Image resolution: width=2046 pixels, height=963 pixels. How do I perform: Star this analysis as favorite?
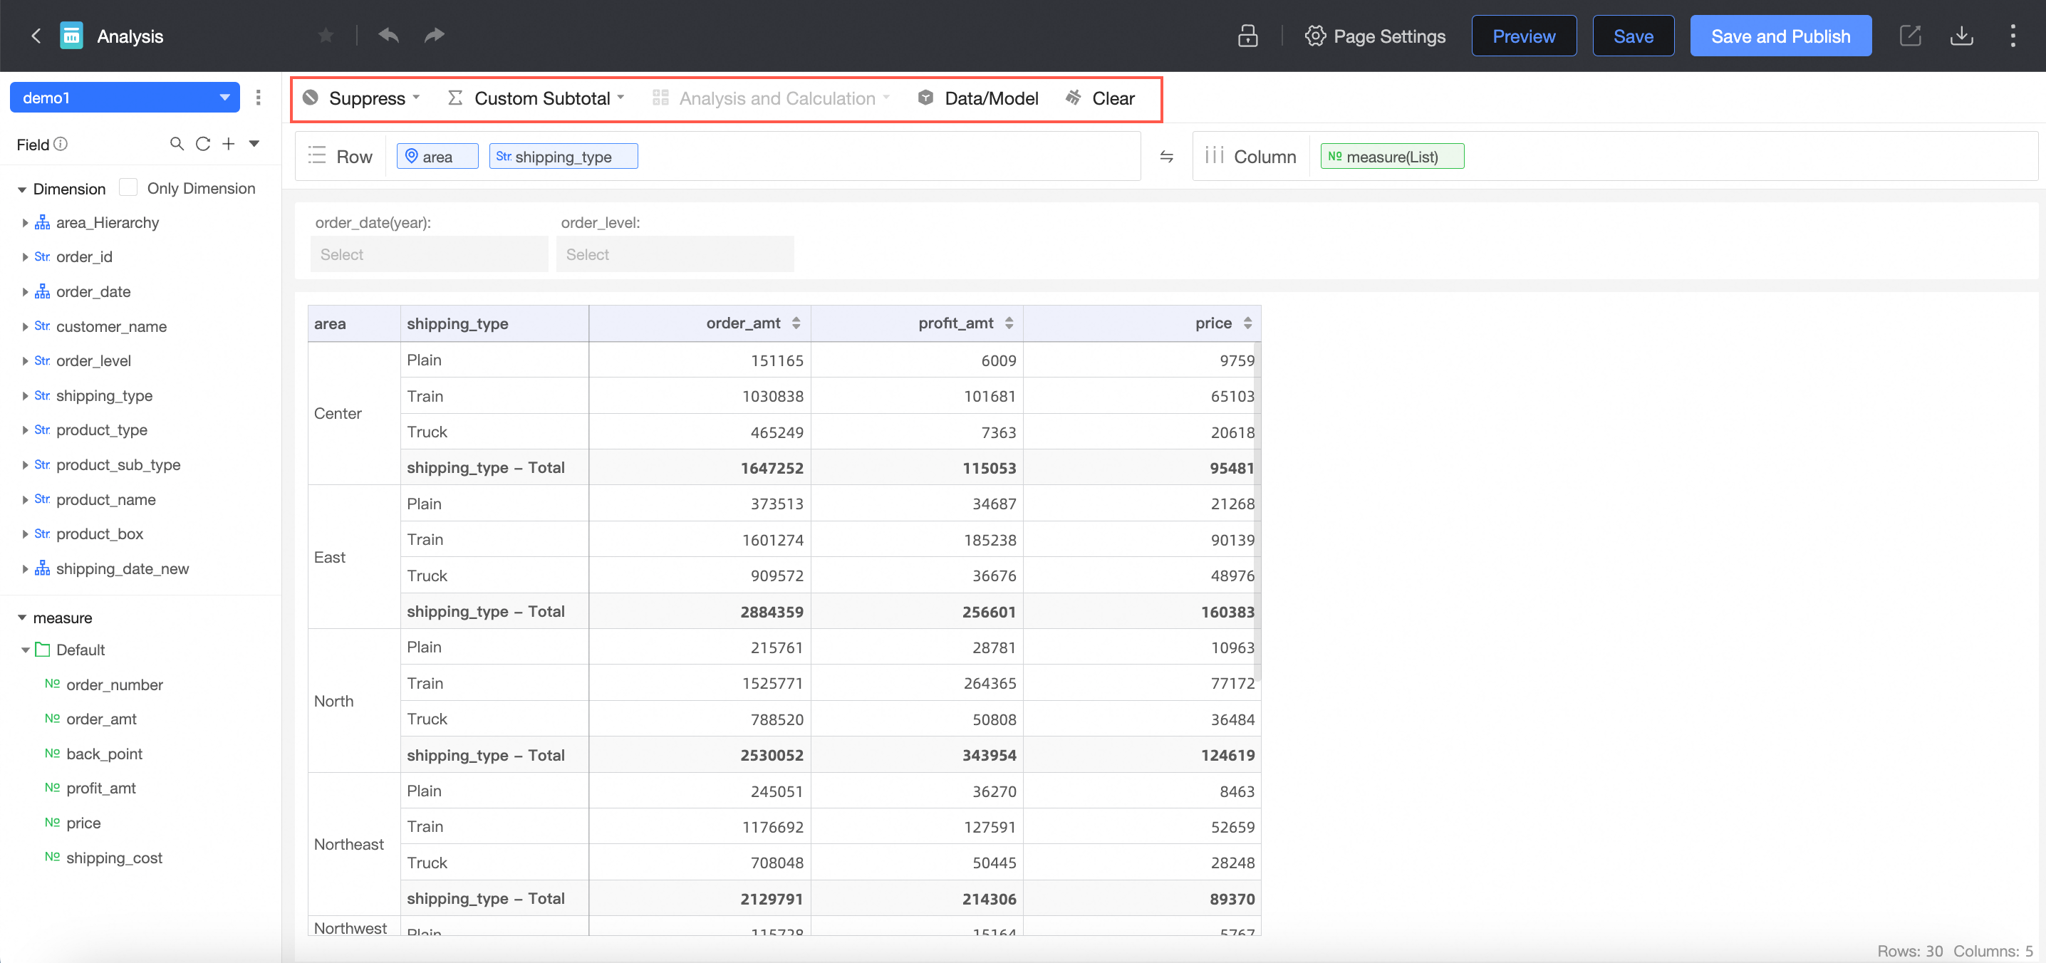point(326,36)
